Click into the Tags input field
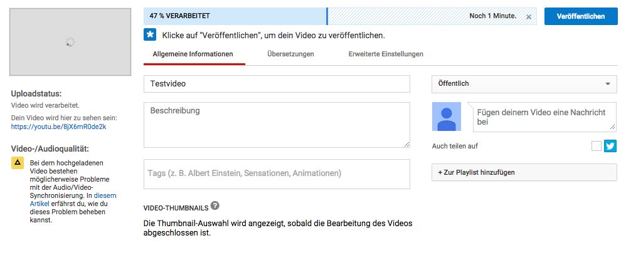The image size is (626, 280). click(x=277, y=174)
